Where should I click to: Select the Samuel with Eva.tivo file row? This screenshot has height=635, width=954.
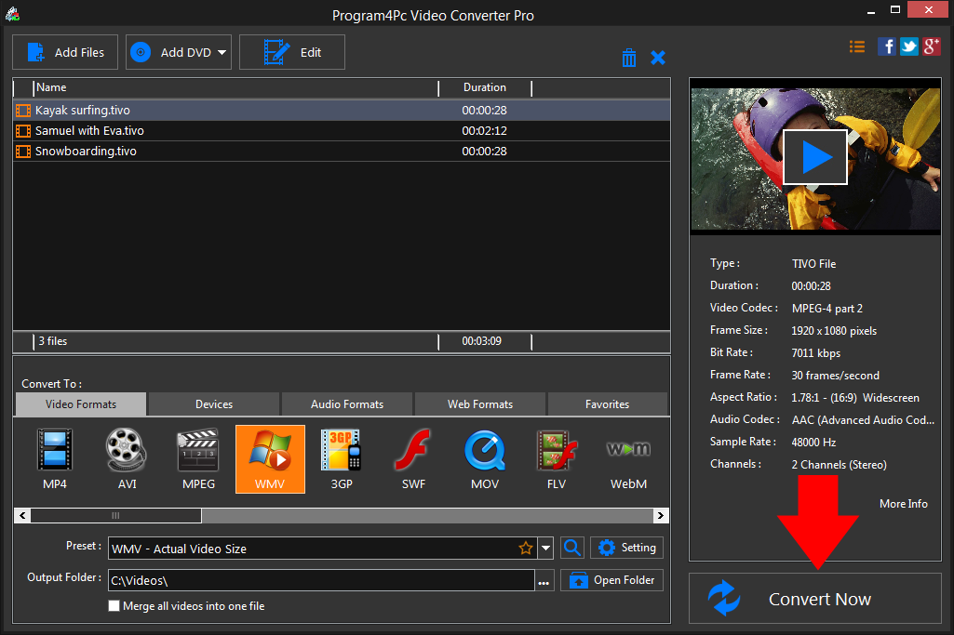pos(342,131)
